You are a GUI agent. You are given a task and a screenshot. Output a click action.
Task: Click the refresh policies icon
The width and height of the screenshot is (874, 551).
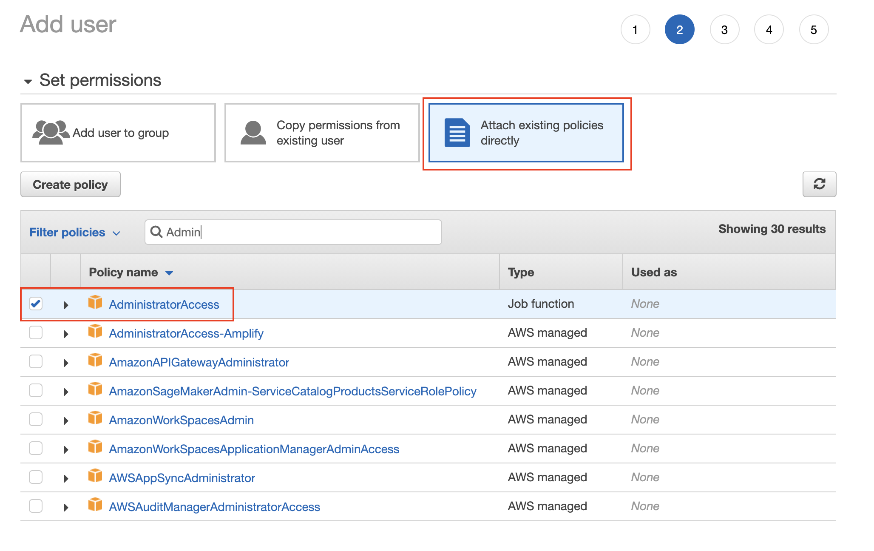tap(819, 184)
